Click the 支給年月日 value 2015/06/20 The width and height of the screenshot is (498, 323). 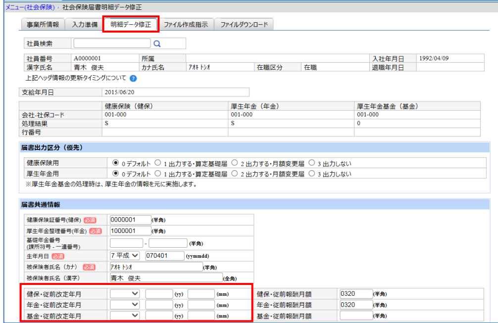coord(119,92)
